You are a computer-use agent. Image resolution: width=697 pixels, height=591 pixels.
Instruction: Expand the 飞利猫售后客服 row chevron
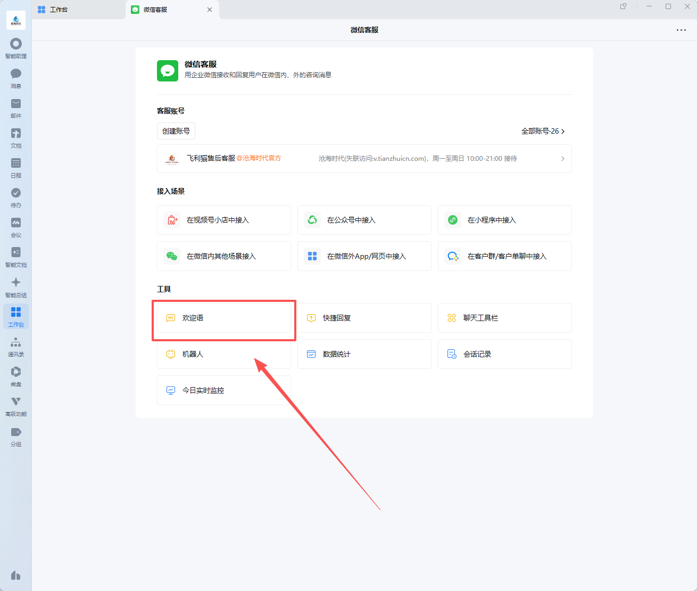[x=563, y=159]
